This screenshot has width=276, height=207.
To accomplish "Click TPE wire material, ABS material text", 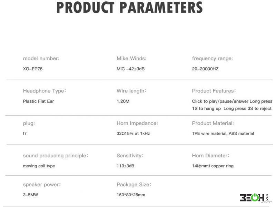I will pyautogui.click(x=223, y=134).
